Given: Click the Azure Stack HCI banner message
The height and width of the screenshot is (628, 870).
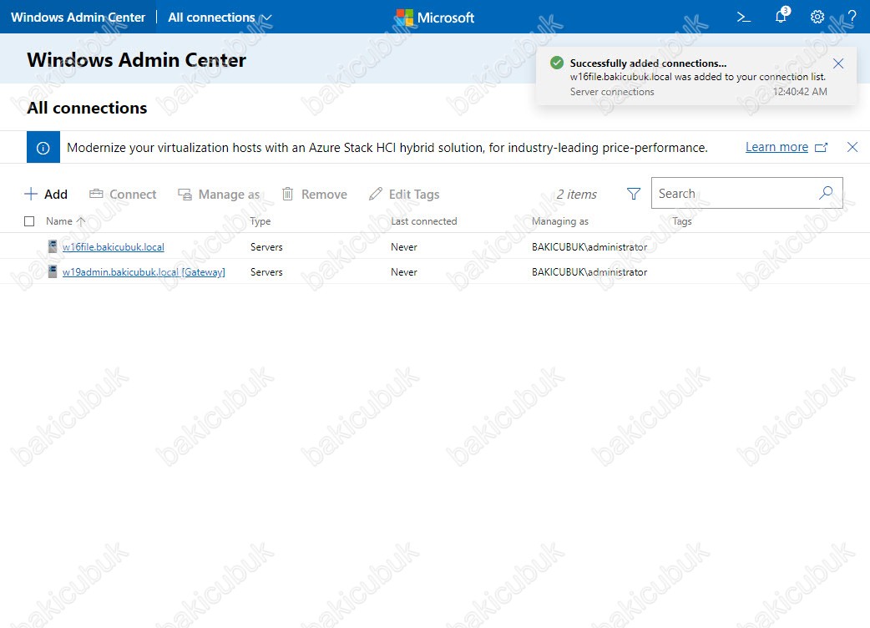Looking at the screenshot, I should click(x=387, y=148).
